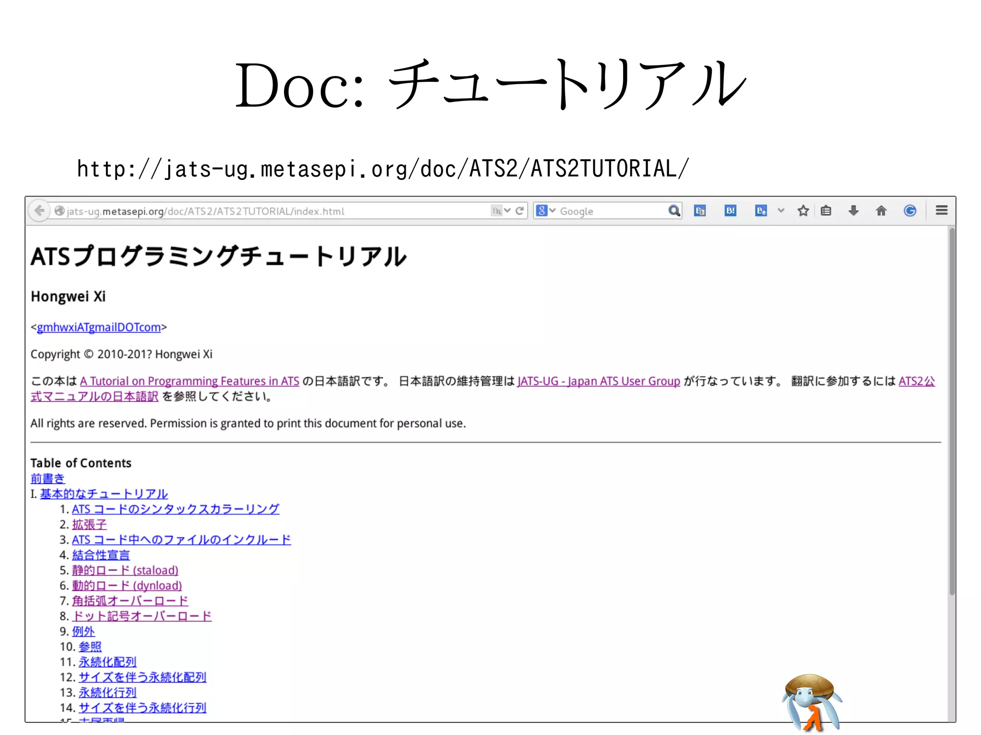Open chapter 14 サイズを伴う永続化行列 link
The image size is (981, 735).
(x=143, y=708)
